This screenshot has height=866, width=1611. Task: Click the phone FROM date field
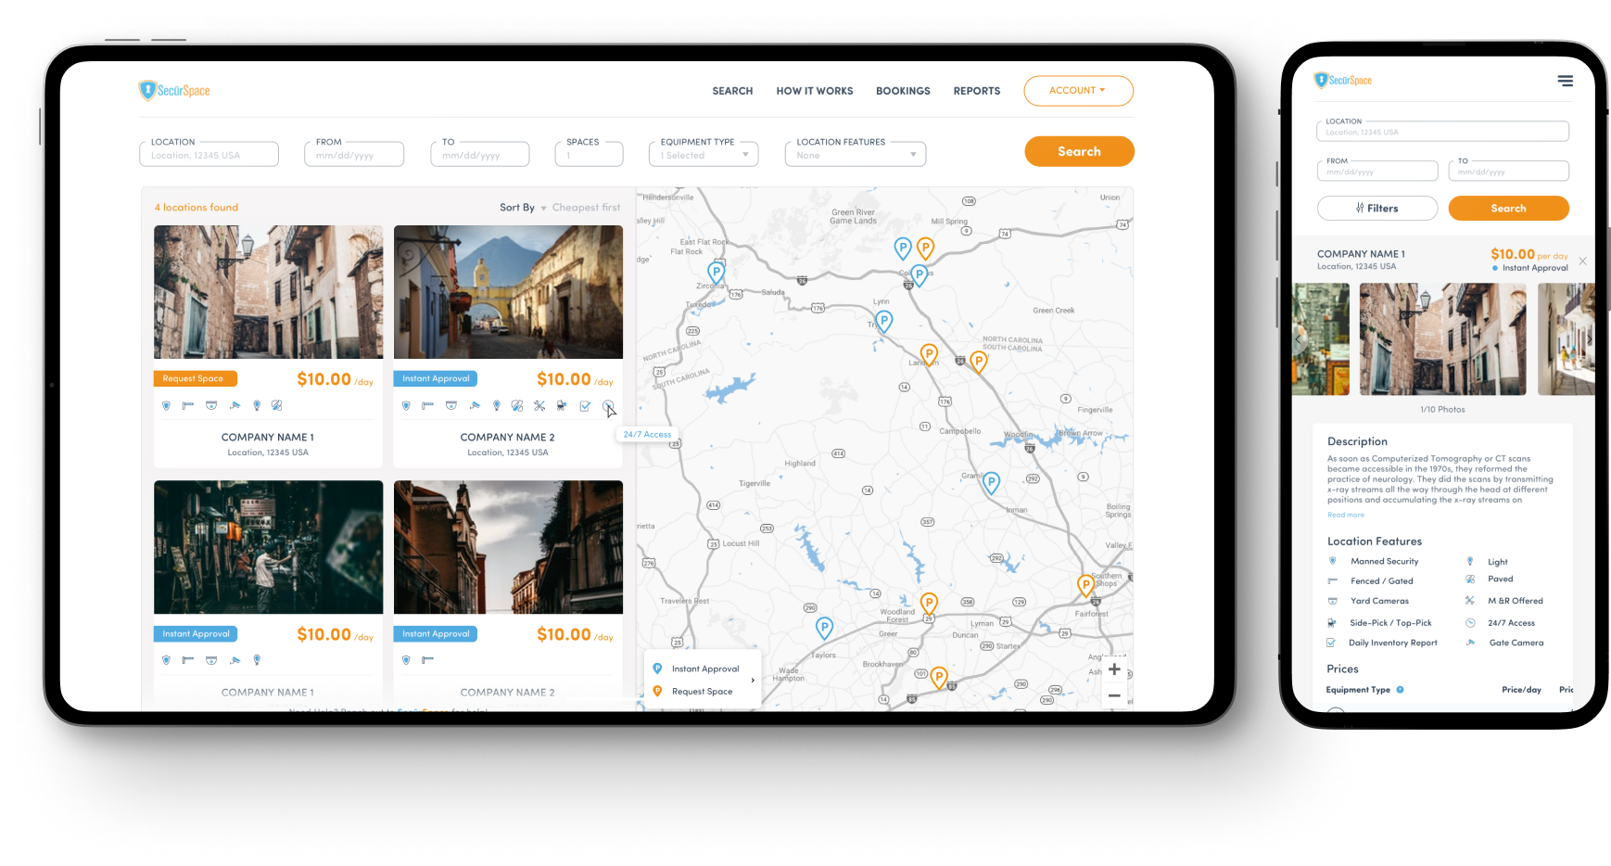tap(1377, 171)
